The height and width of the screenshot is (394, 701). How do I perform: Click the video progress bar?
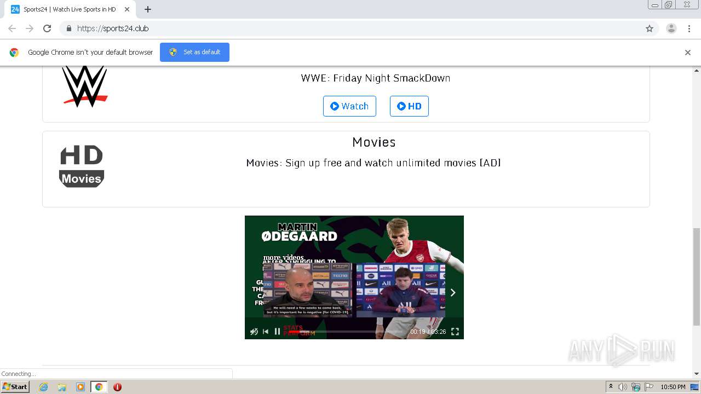345,332
